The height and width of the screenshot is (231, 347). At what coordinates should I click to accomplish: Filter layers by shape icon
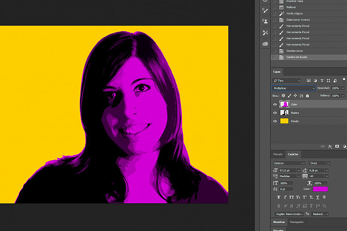(329, 80)
